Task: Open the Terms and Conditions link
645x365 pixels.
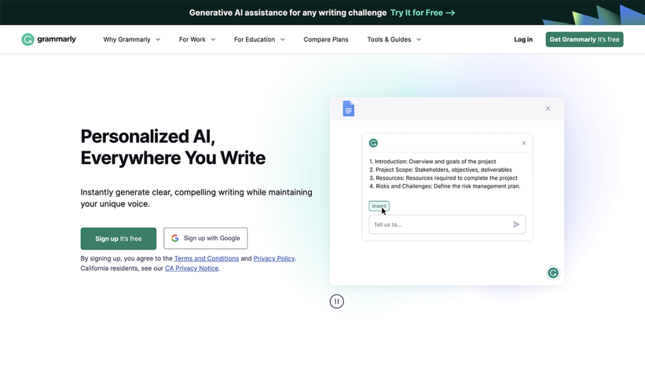Action: (x=206, y=258)
